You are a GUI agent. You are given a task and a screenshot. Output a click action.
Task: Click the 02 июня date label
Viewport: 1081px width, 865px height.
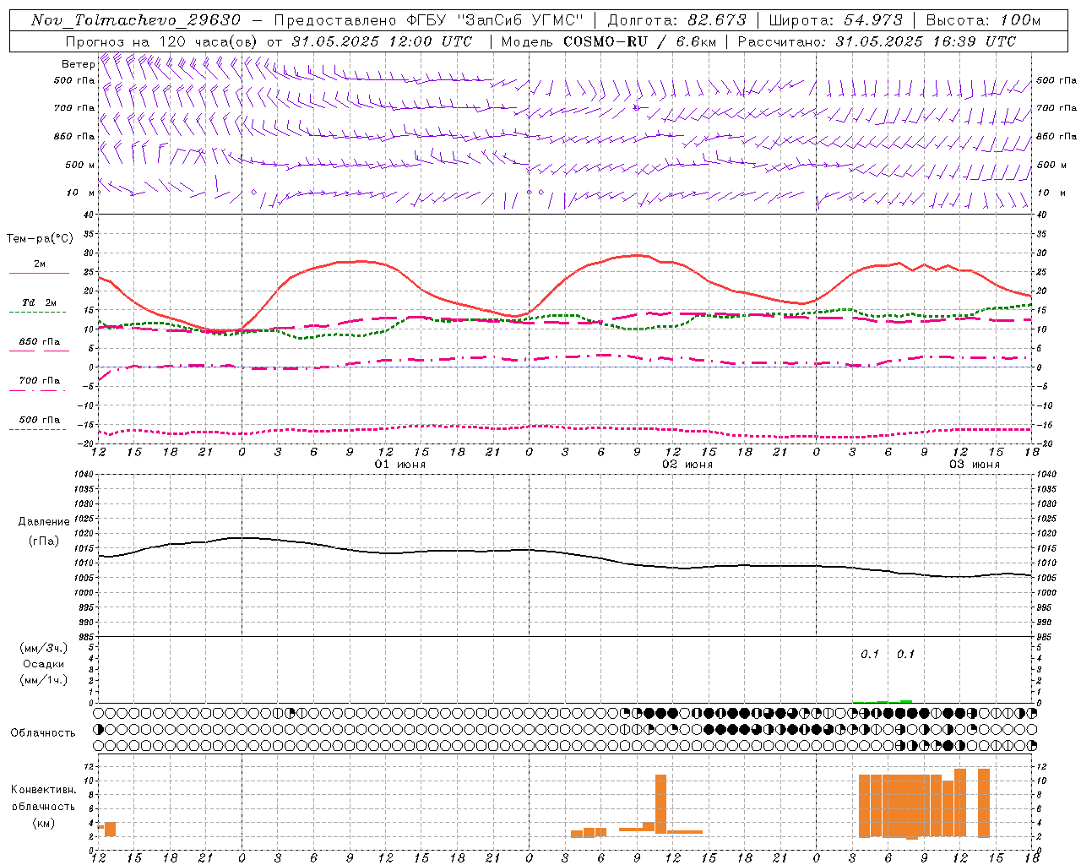687,465
